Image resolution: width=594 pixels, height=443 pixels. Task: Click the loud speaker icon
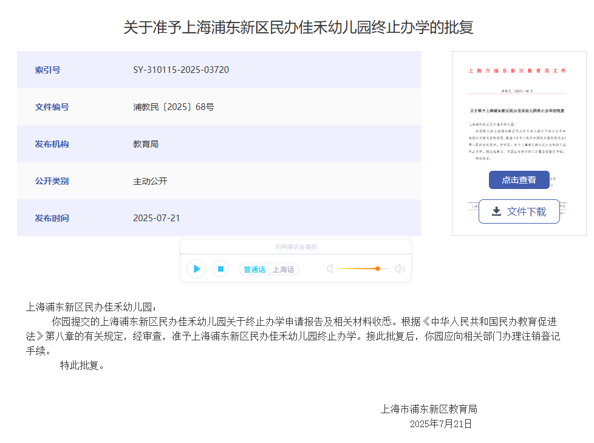pyautogui.click(x=400, y=269)
